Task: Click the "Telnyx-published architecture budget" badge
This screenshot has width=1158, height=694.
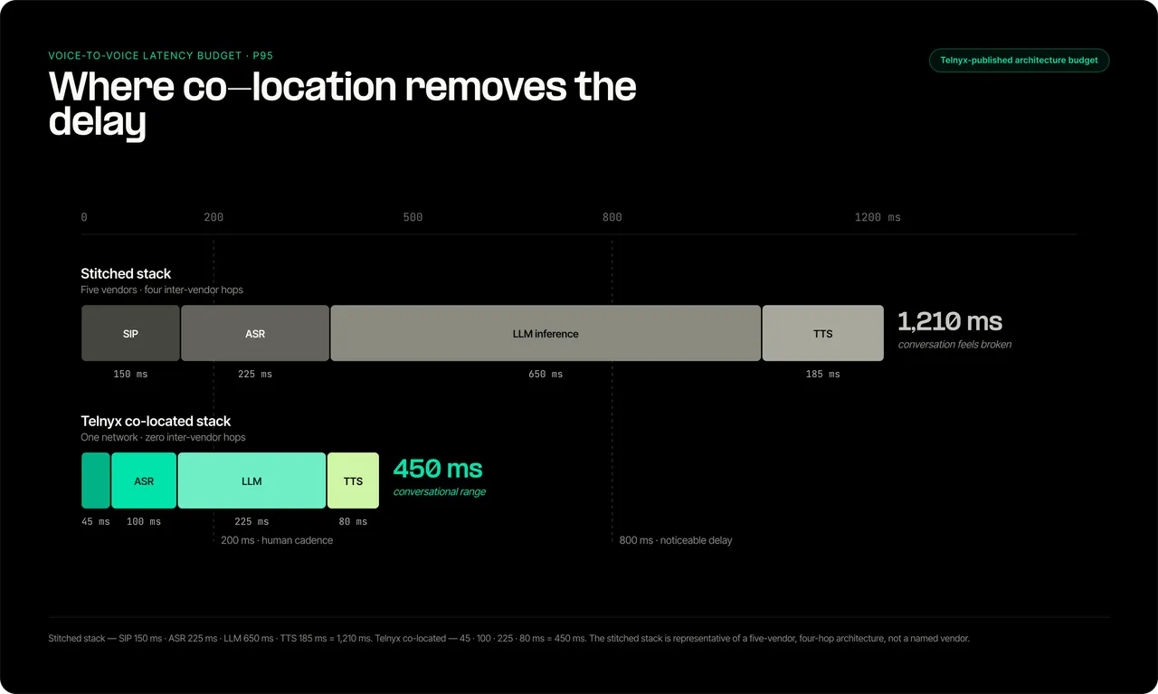Action: click(1019, 61)
